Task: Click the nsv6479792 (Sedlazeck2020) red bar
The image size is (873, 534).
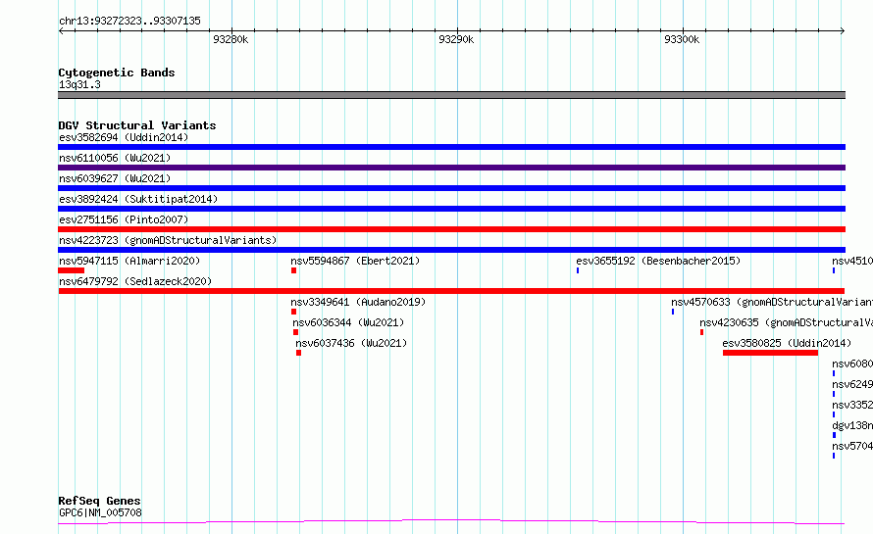Action: coord(451,291)
